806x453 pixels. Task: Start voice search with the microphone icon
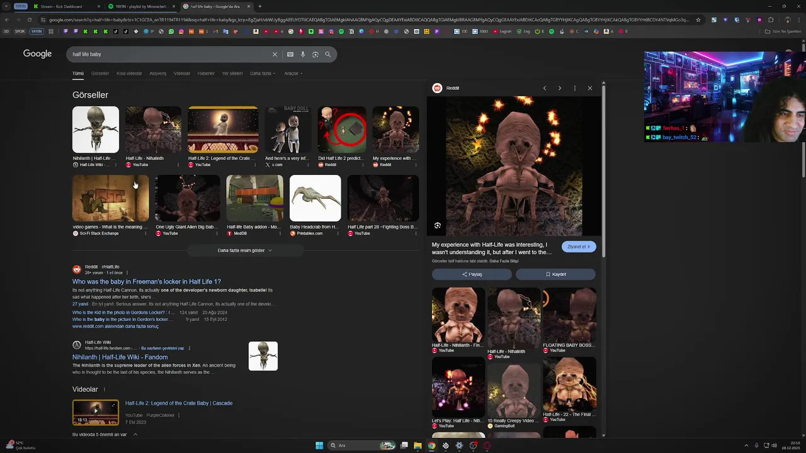tap(303, 54)
